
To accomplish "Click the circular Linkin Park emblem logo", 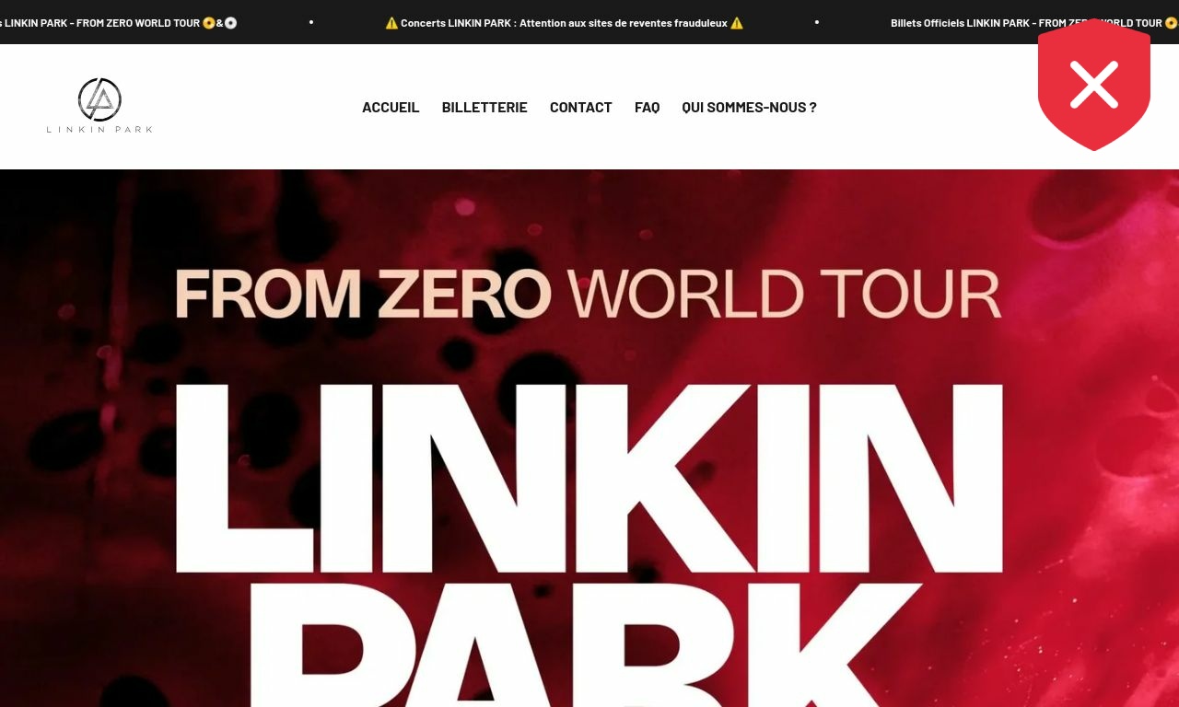I will tap(99, 99).
